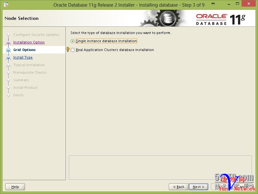The image size is (258, 194).
Task: Click the key hint icon beside Real Application Clusters
Action: (68, 49)
